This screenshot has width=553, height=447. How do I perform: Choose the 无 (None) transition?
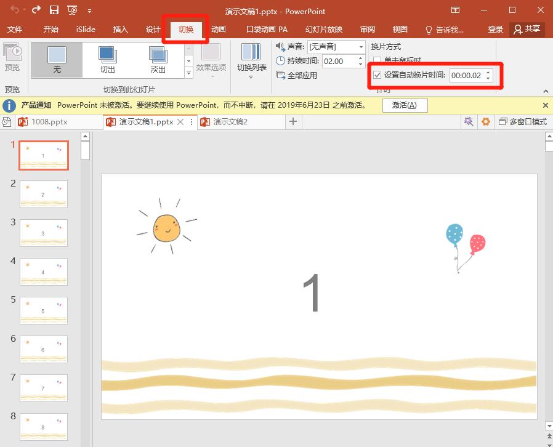coord(57,60)
